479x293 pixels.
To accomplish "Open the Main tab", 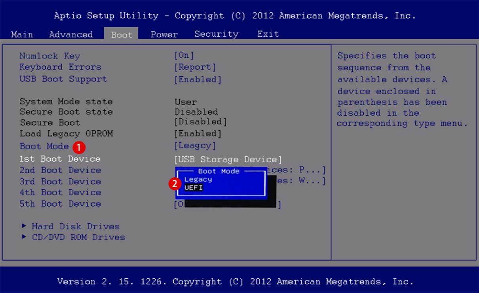I will (22, 34).
